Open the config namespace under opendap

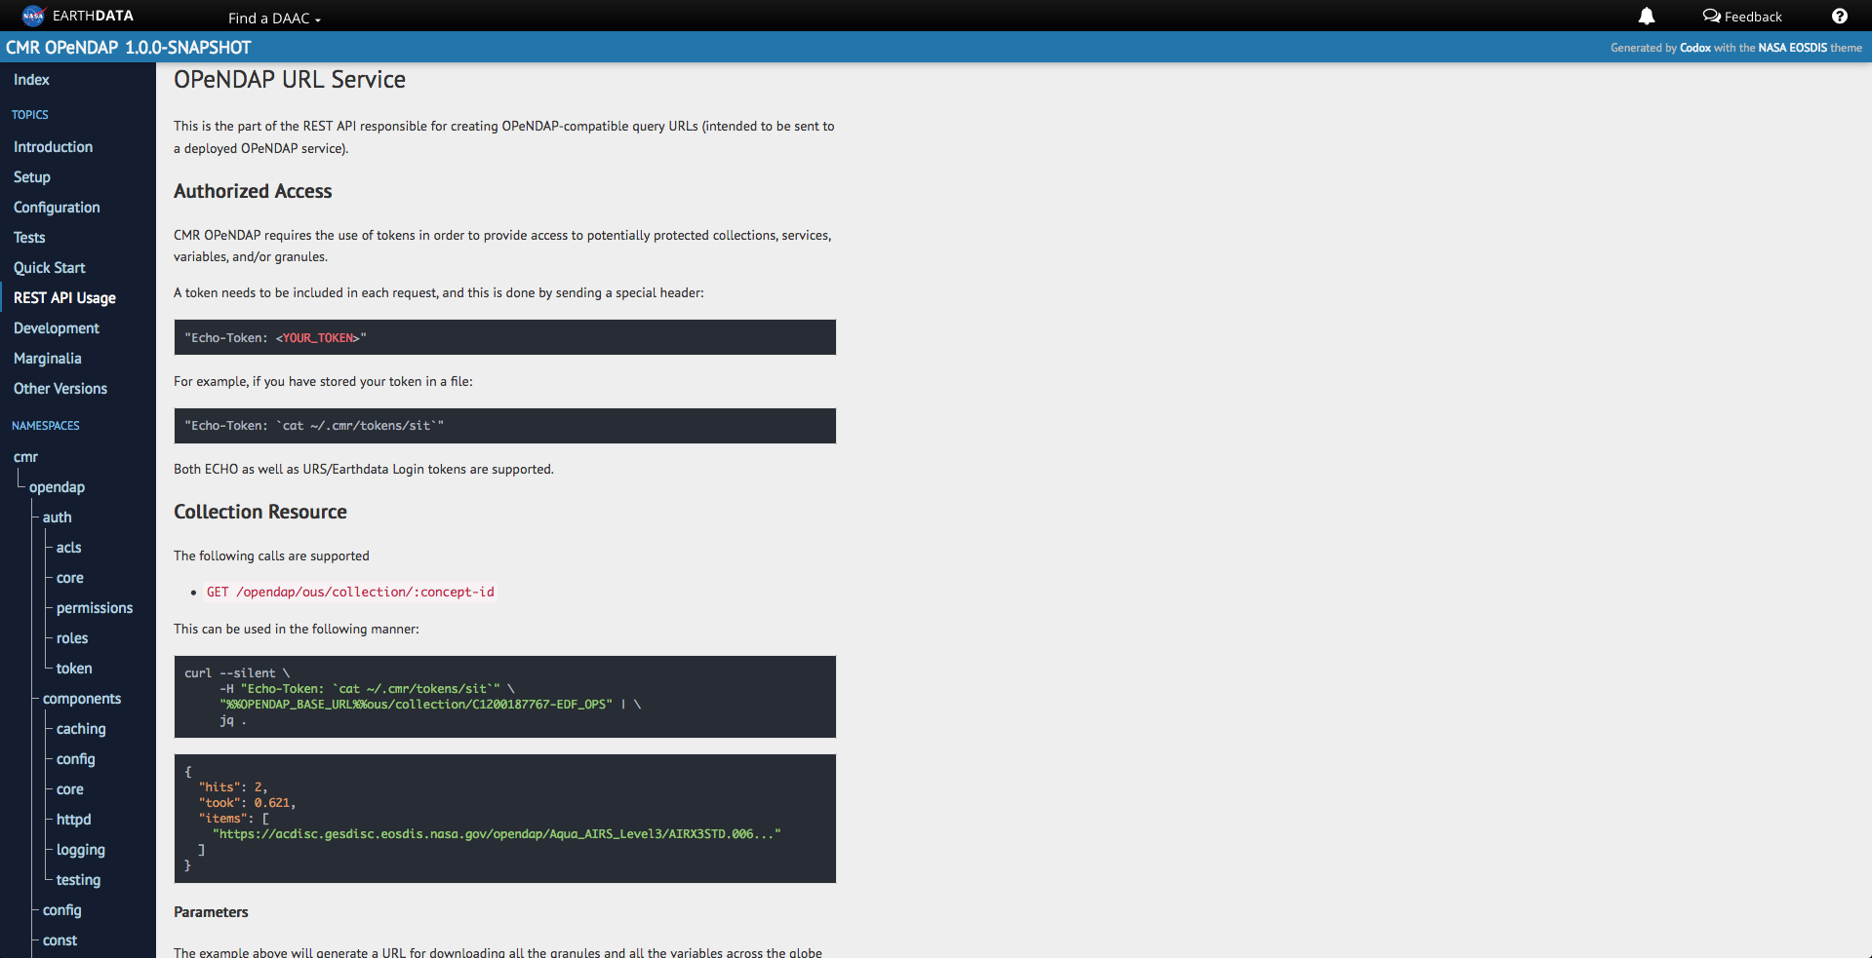tap(62, 910)
